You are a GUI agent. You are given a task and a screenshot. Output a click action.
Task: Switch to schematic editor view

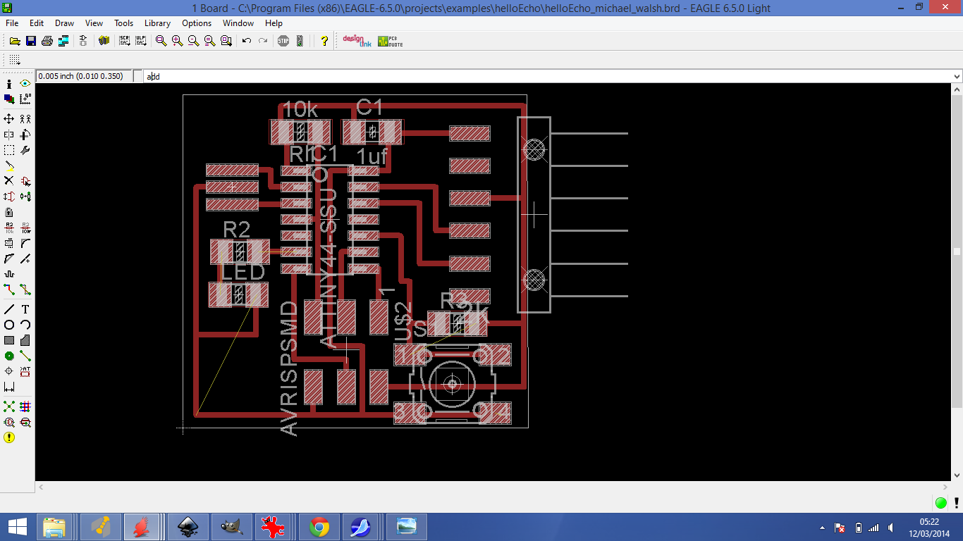83,41
